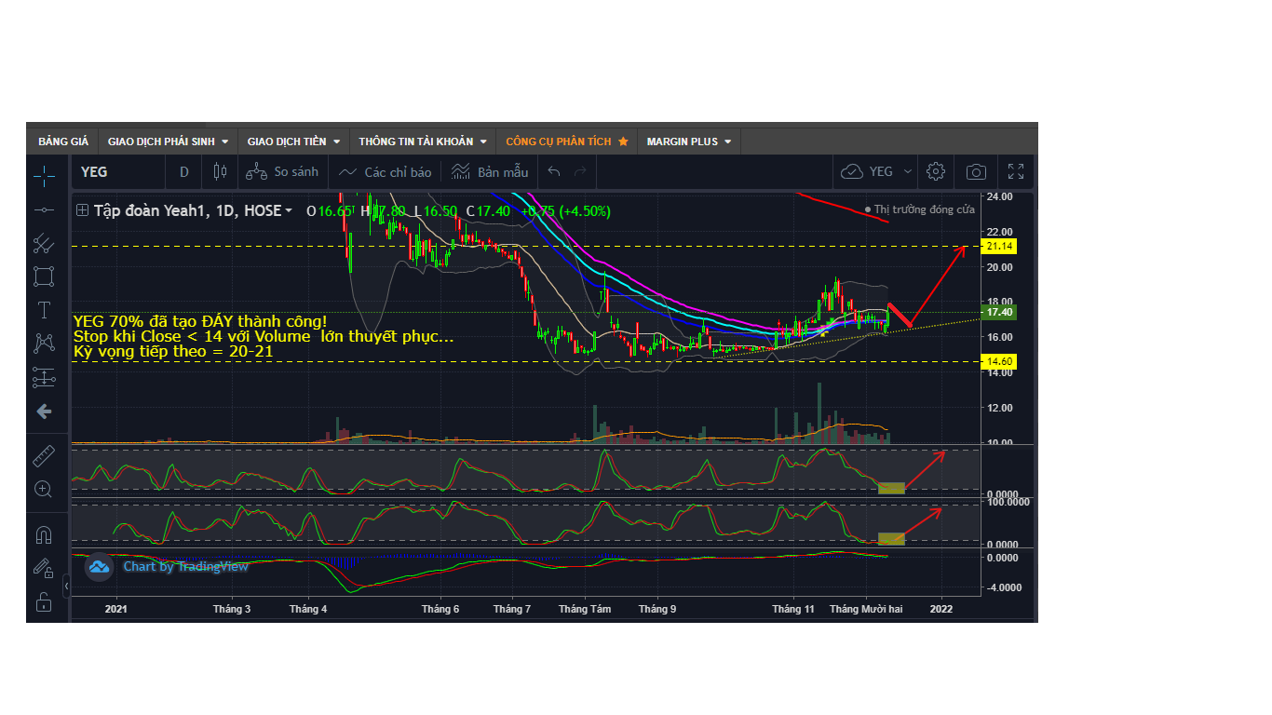Viewport: 1272px width, 715px height.
Task: Open the BẢNG GIÁ tab
Action: point(62,142)
